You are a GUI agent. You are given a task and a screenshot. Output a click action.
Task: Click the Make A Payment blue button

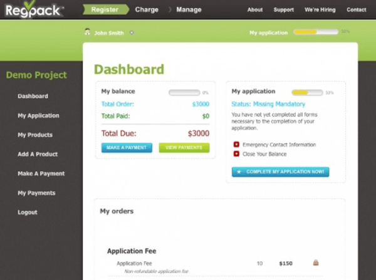[127, 148]
